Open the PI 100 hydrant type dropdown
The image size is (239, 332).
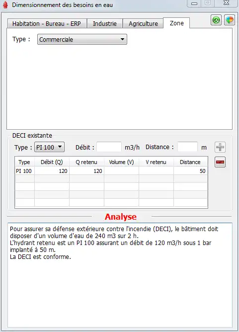[x=49, y=147]
